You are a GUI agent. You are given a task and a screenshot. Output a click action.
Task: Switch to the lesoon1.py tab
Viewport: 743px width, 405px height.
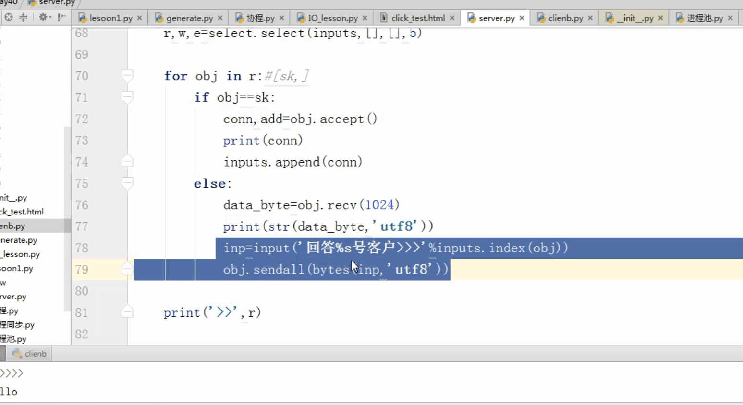pyautogui.click(x=110, y=18)
